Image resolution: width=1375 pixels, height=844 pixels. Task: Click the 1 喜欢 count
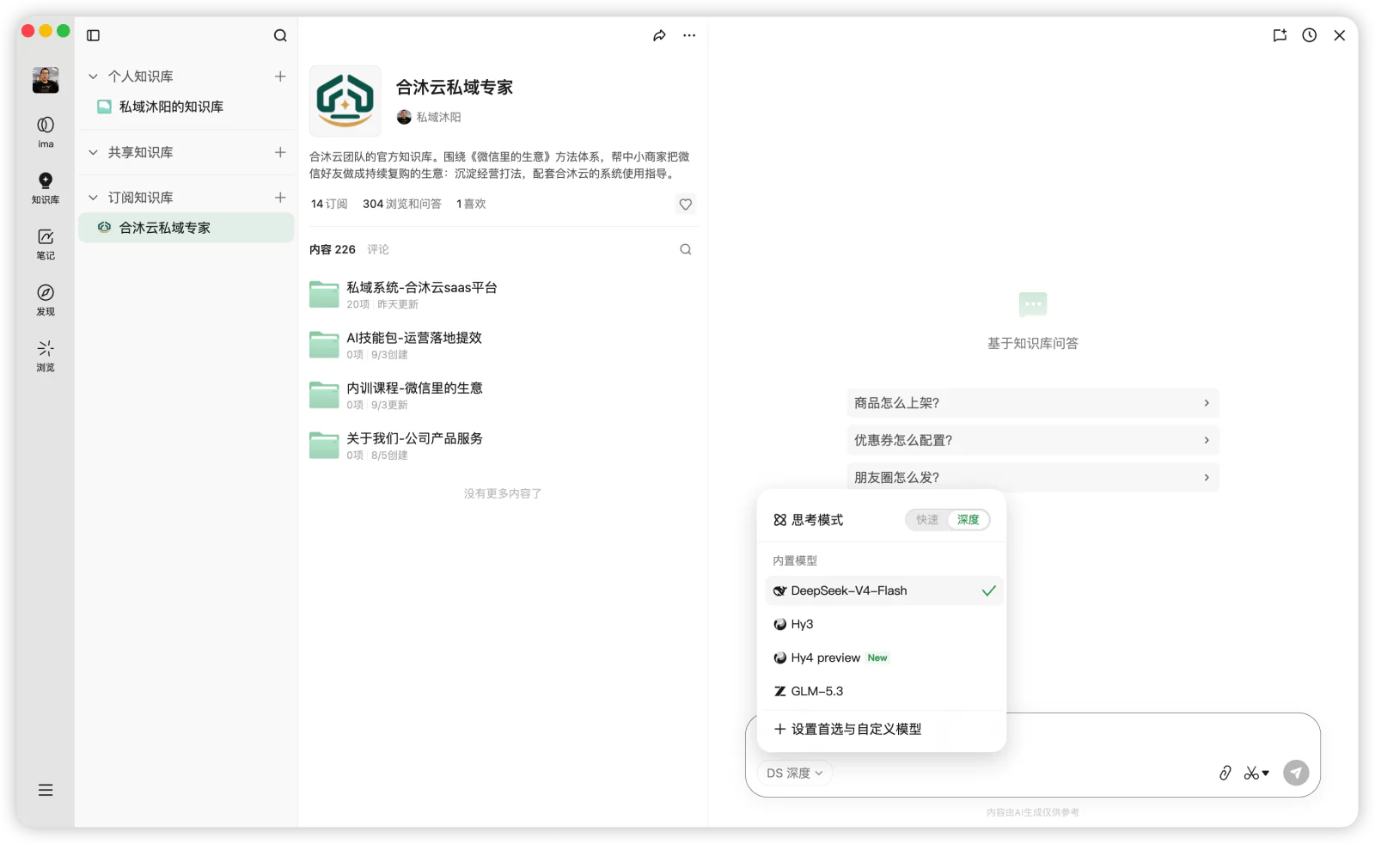(471, 204)
